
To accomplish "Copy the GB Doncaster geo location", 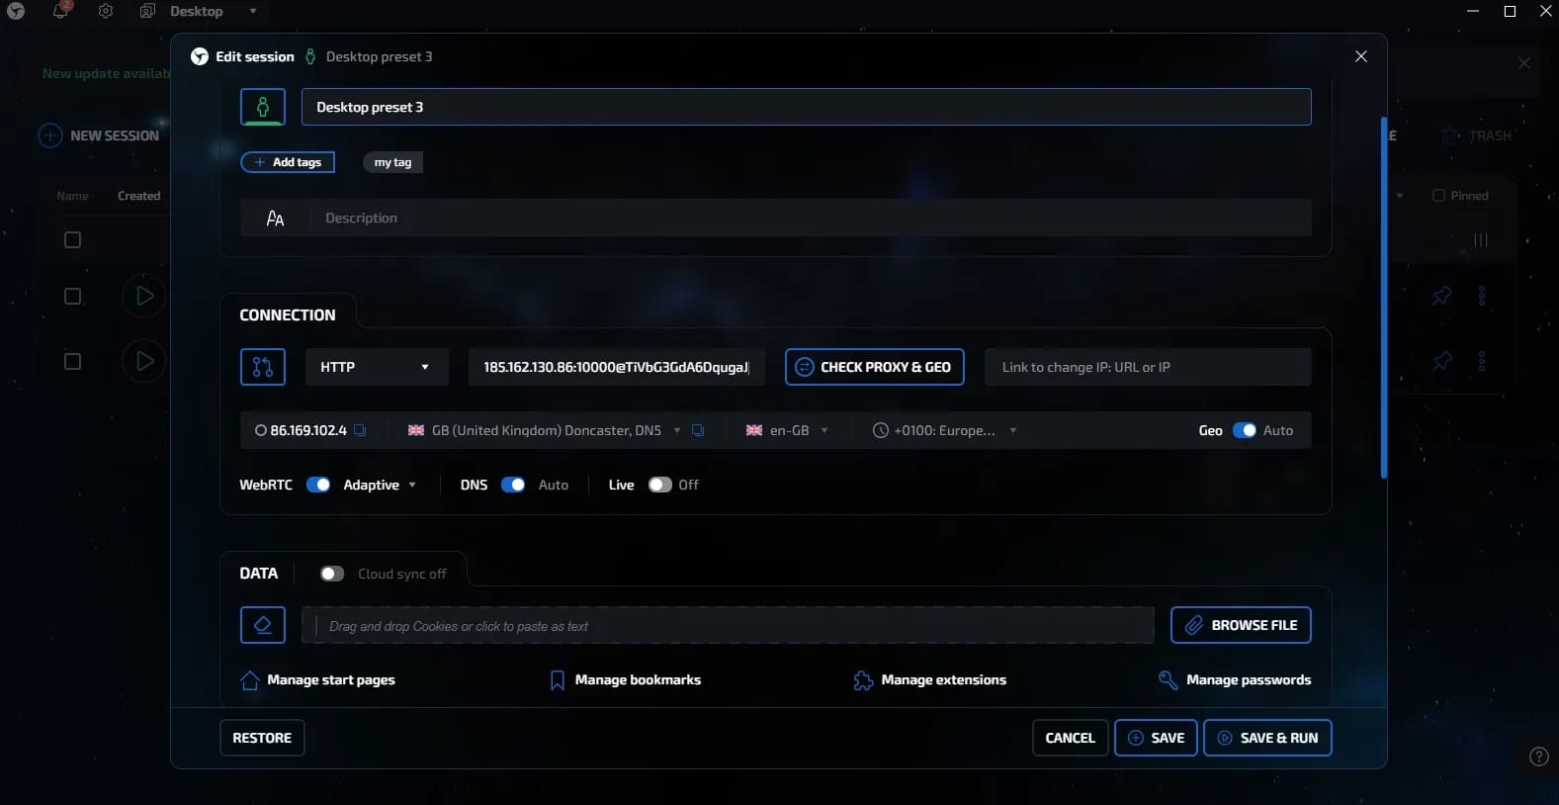I will coord(698,430).
